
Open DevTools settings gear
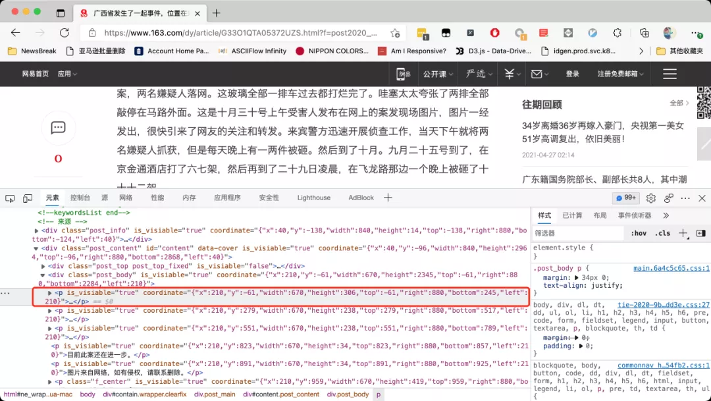(650, 198)
